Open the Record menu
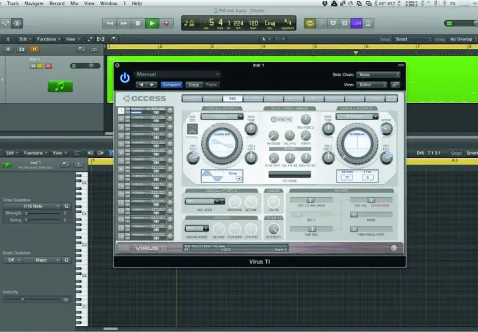 (x=56, y=3)
